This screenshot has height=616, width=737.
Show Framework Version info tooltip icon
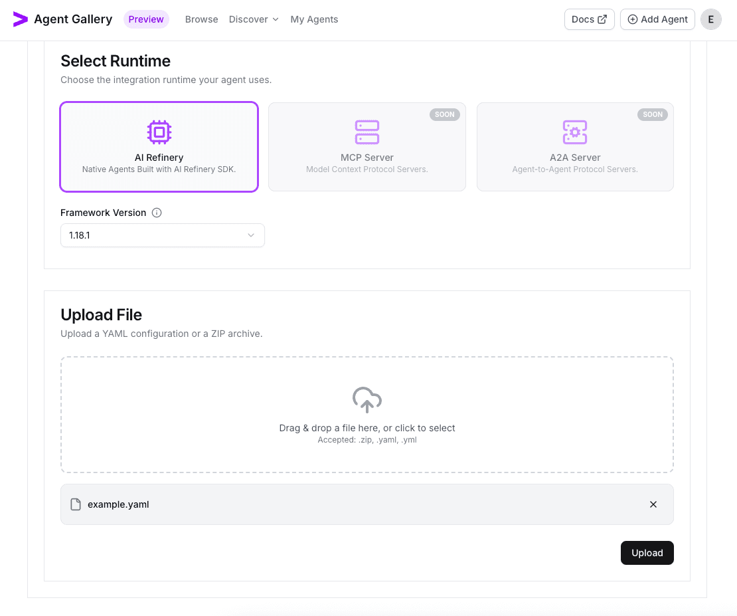point(157,213)
